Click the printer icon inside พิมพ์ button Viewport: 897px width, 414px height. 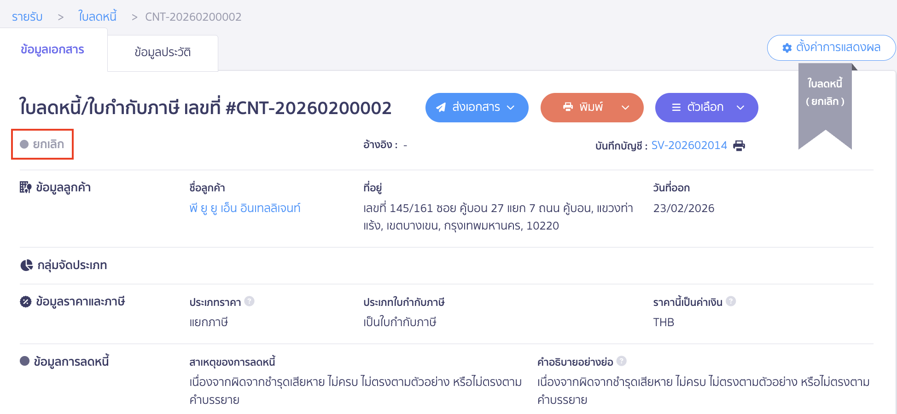(567, 107)
